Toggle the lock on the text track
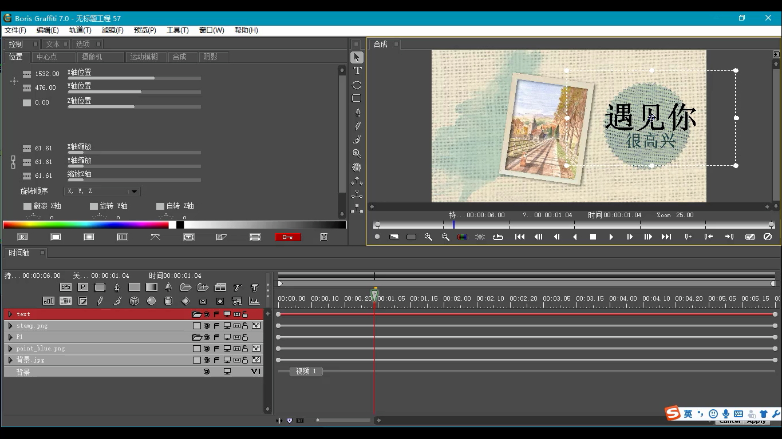 pyautogui.click(x=245, y=314)
